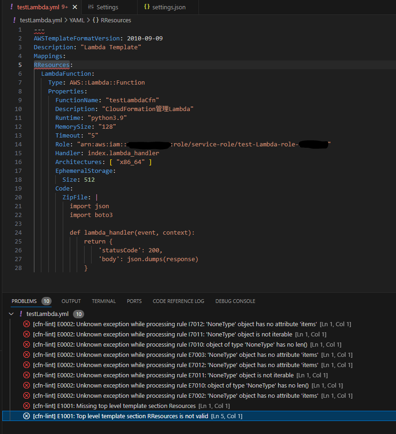Select RResources is not valid error
Image resolution: width=396 pixels, height=434 pixels.
pyautogui.click(x=199, y=416)
